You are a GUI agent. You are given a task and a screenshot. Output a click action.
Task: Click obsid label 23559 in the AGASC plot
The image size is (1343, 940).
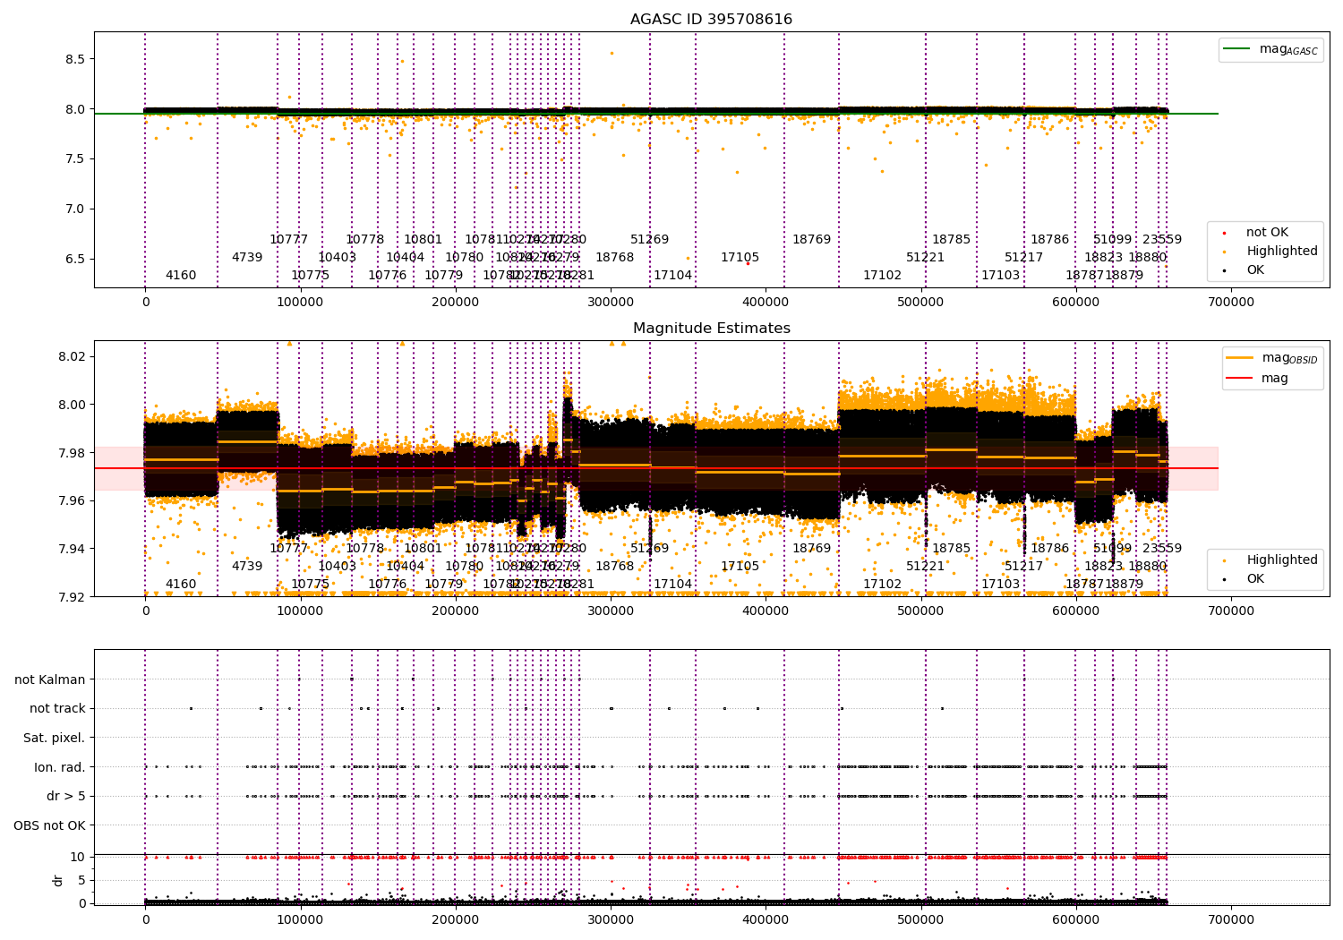pyautogui.click(x=1162, y=240)
